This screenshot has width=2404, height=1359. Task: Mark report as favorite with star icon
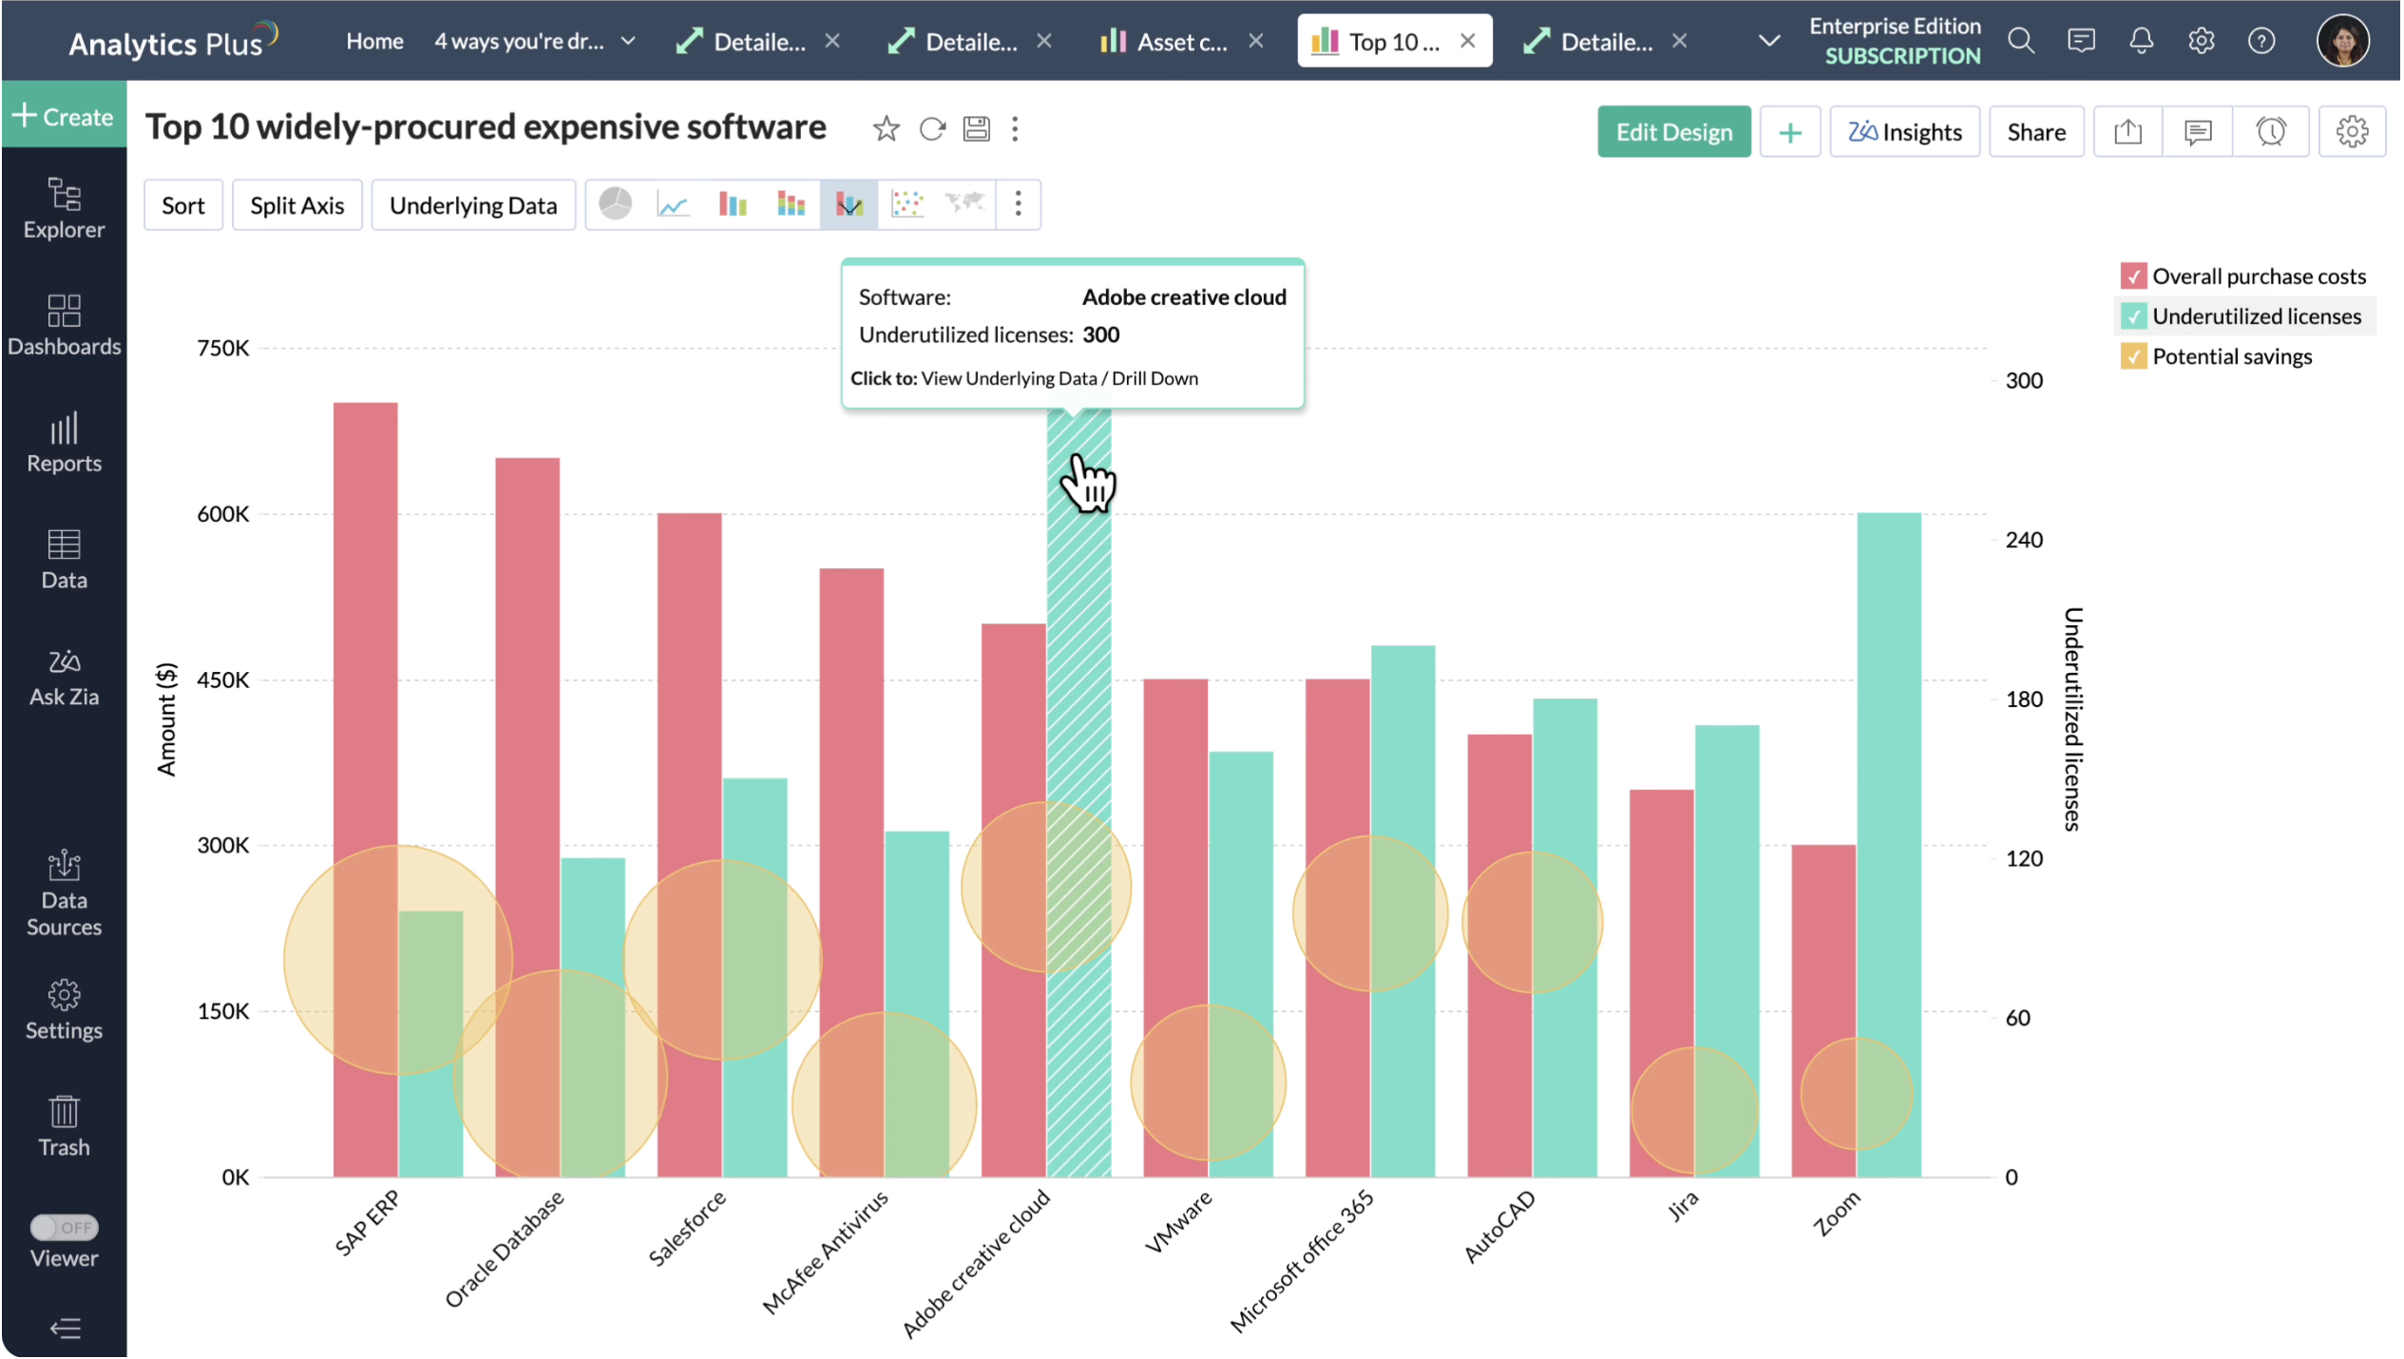click(886, 128)
